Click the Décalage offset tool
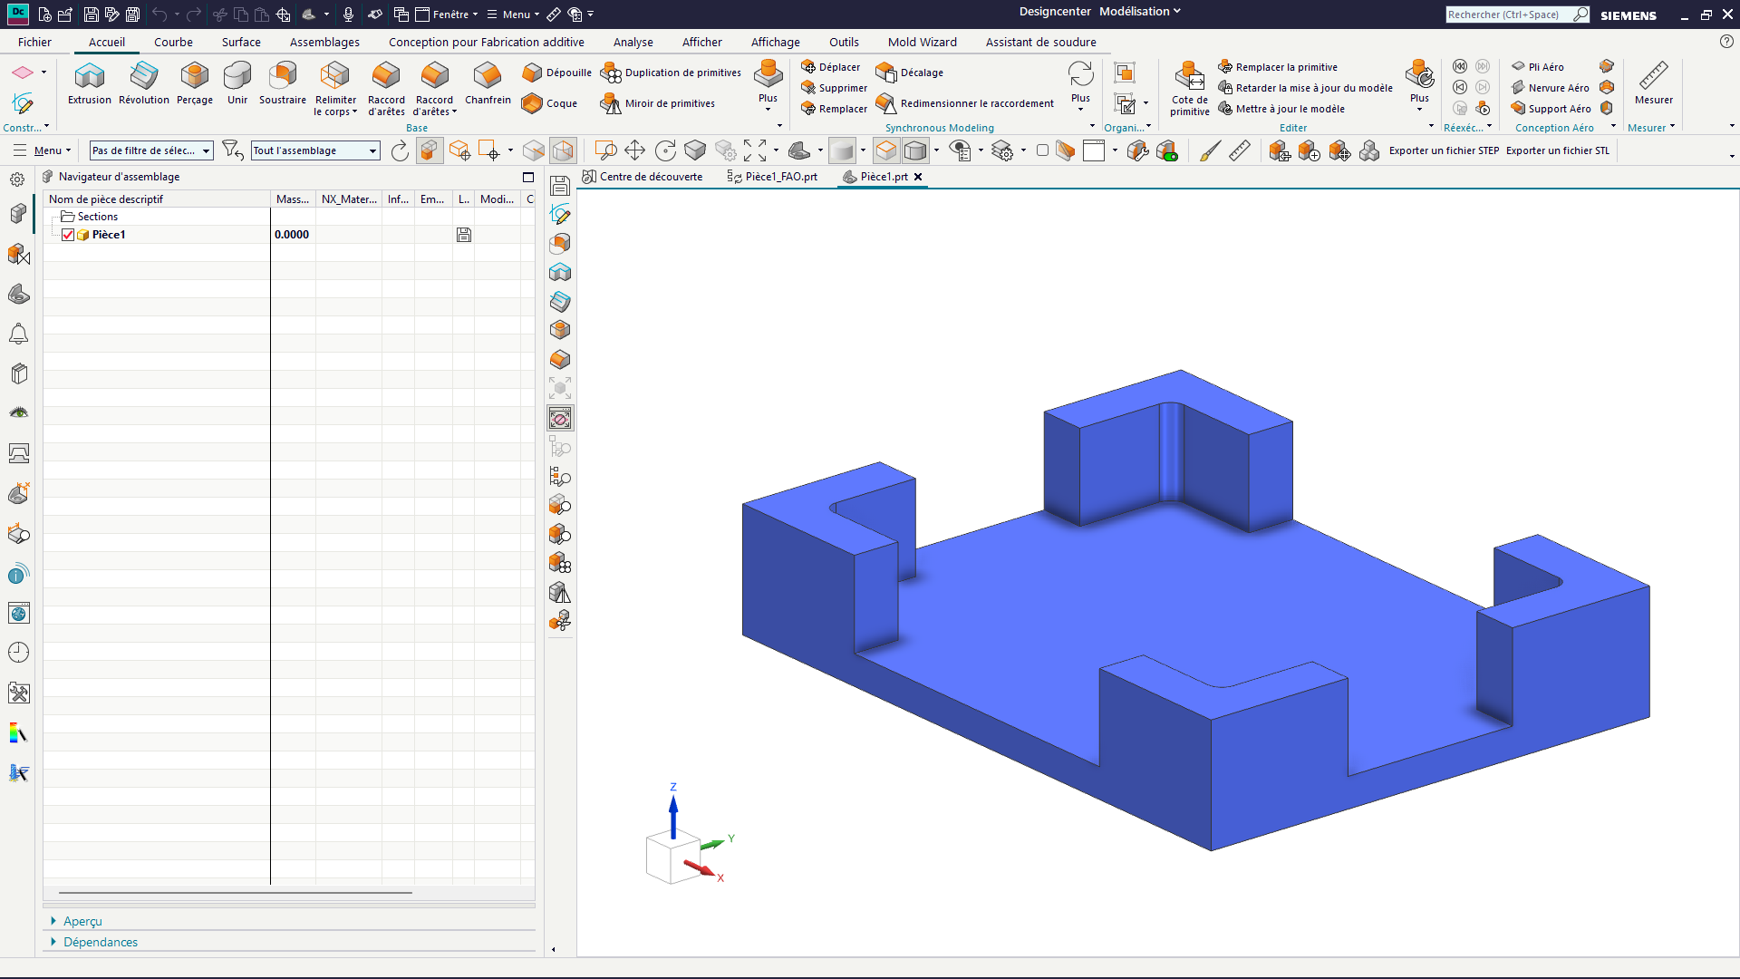 pyautogui.click(x=910, y=73)
